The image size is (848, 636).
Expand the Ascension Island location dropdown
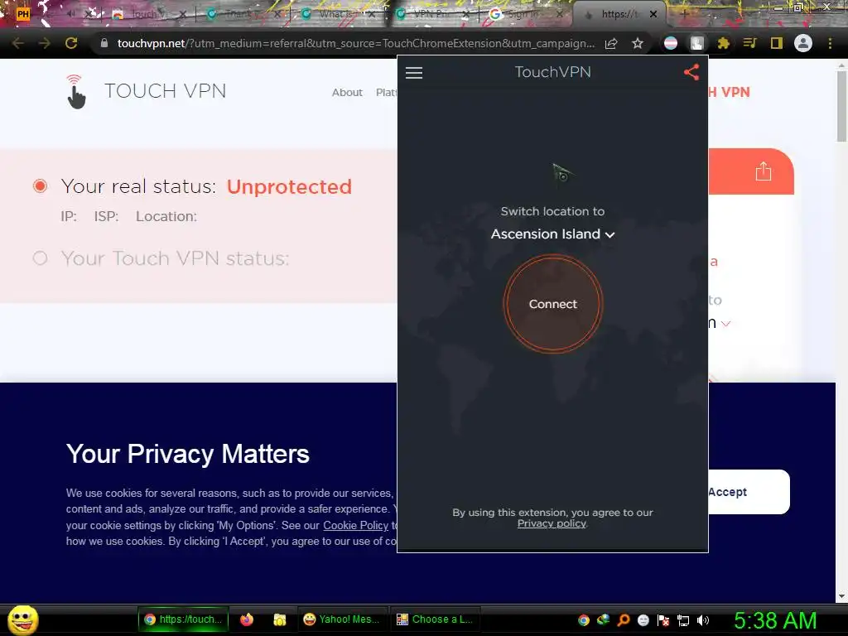(552, 234)
